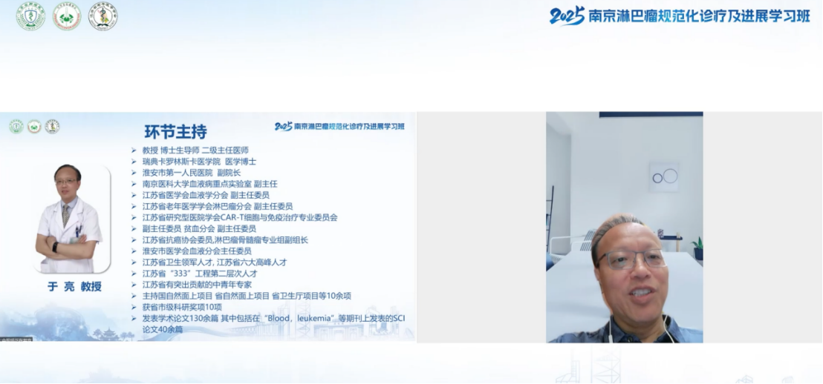Click the line 副主任委员 贫血分会 副主任委员
This screenshot has width=823, height=384.
click(199, 228)
